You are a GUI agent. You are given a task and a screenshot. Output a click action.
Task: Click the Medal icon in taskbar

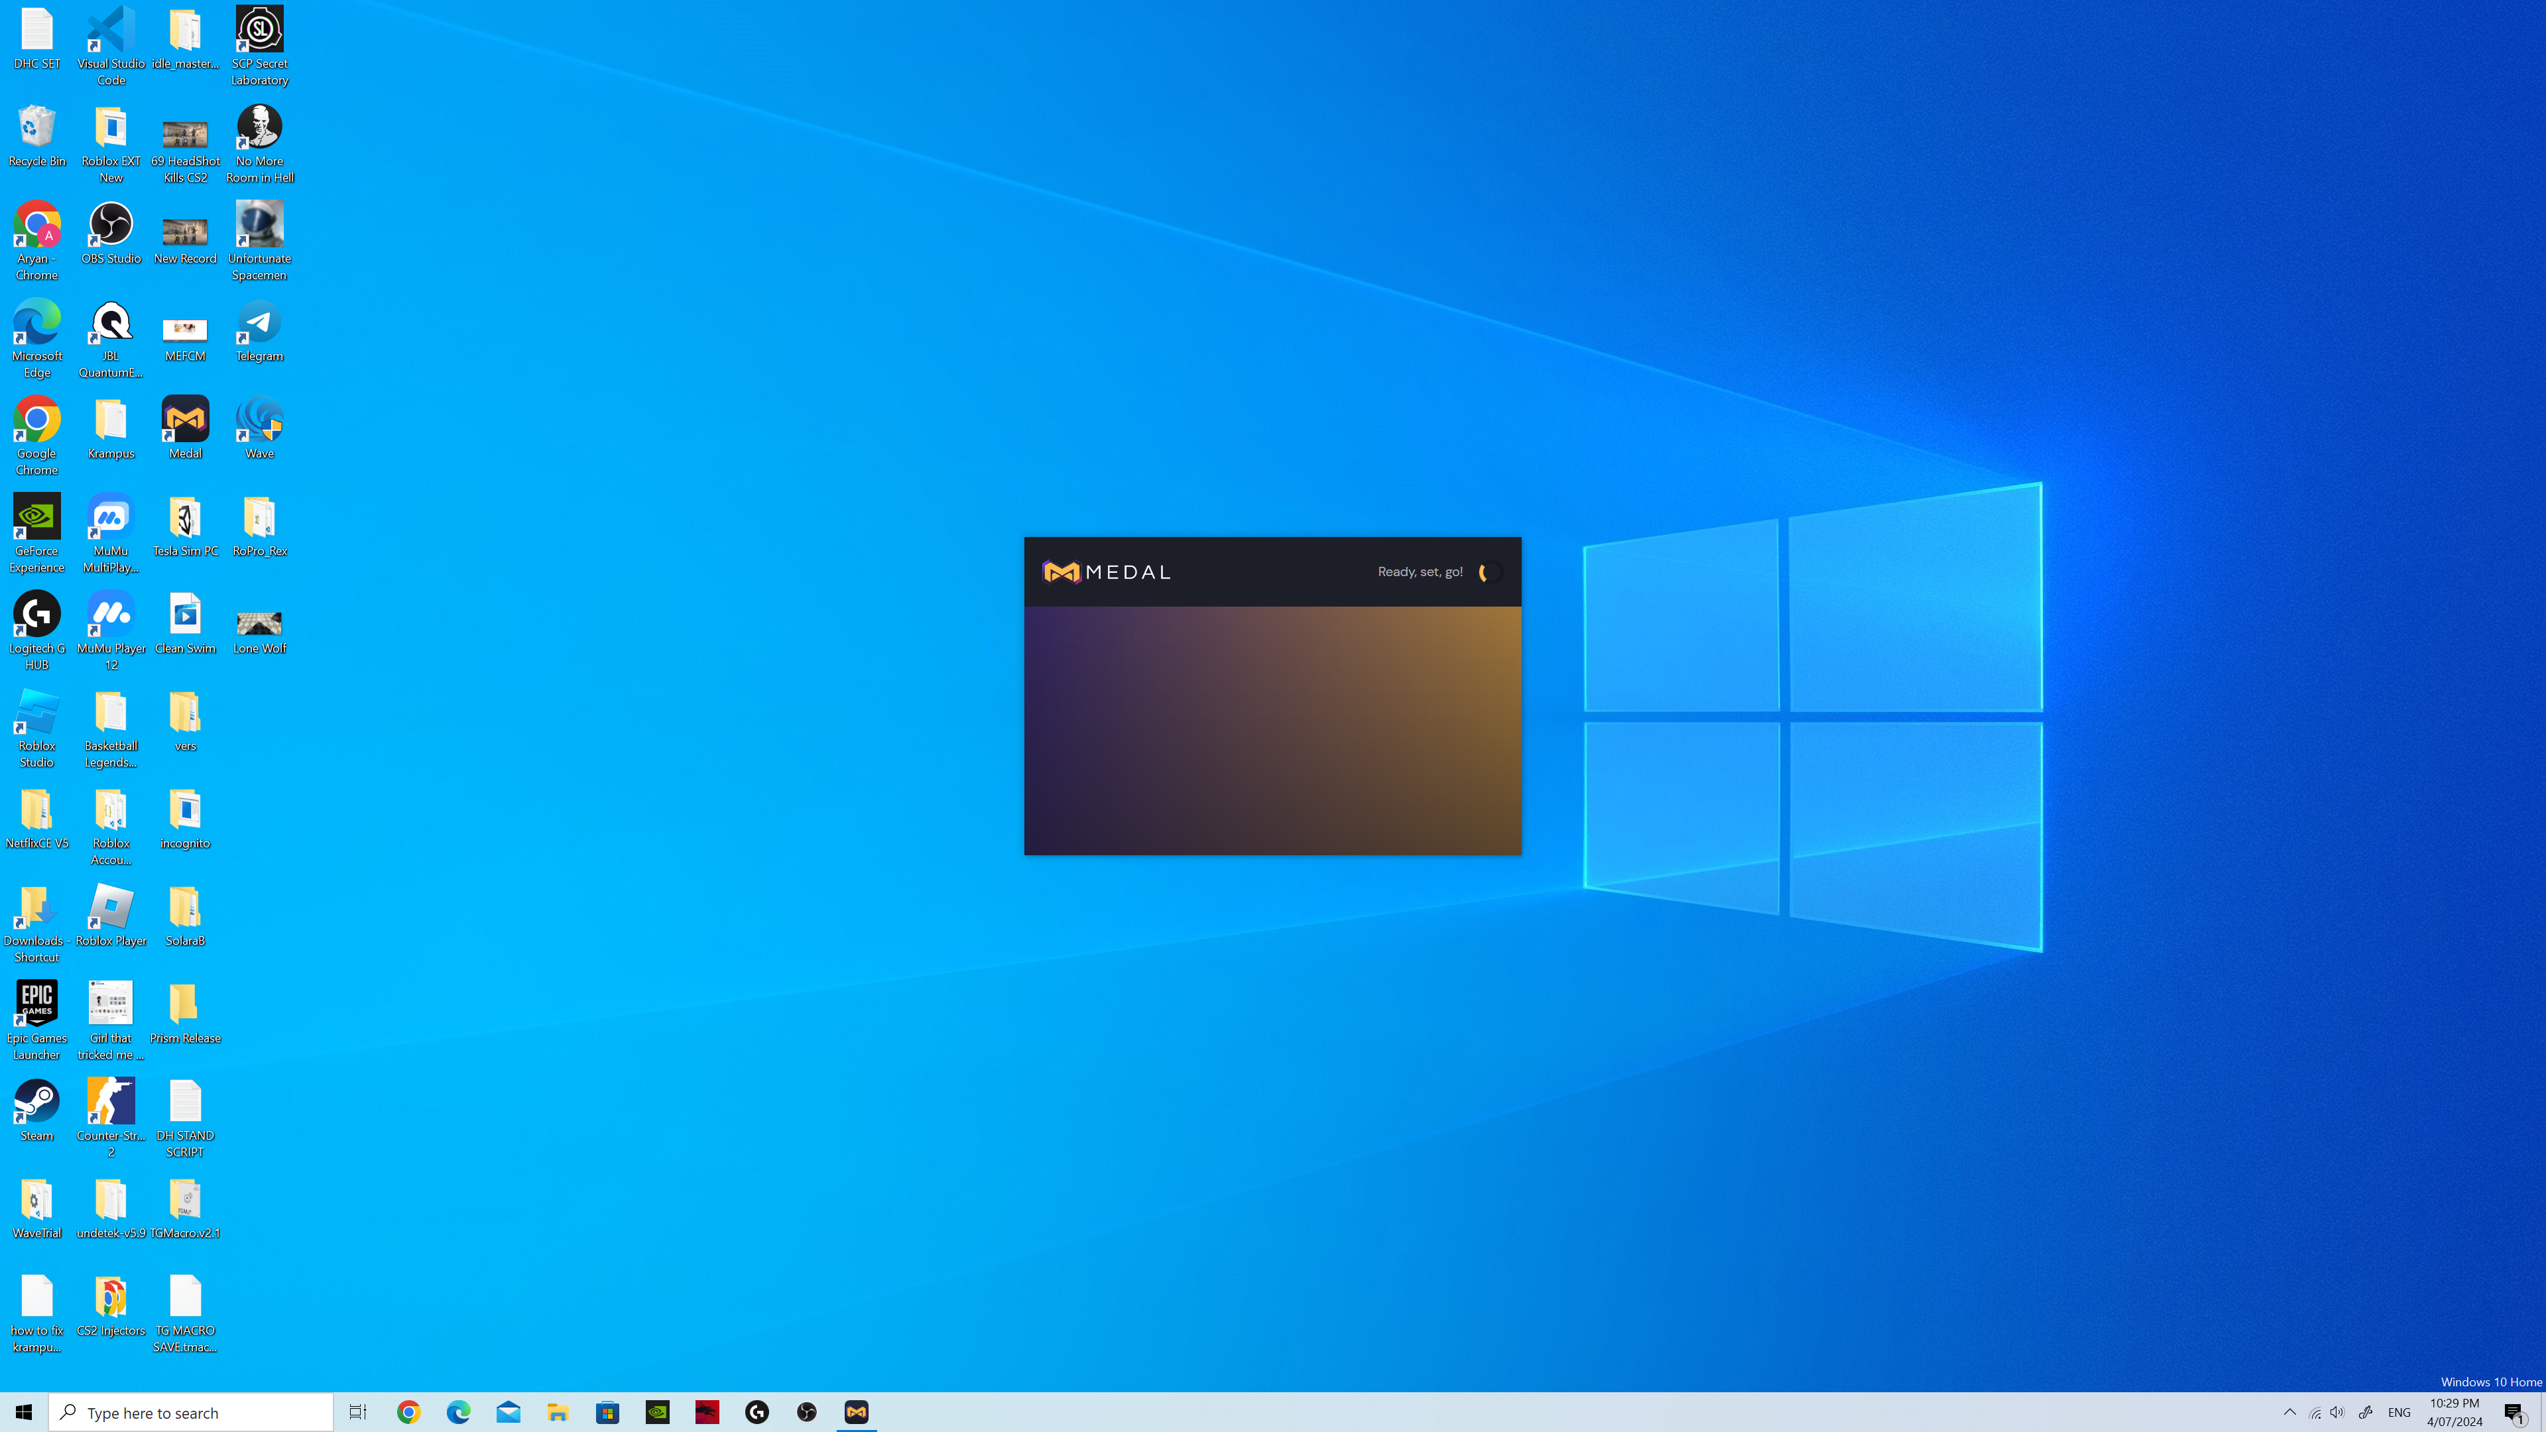click(856, 1412)
